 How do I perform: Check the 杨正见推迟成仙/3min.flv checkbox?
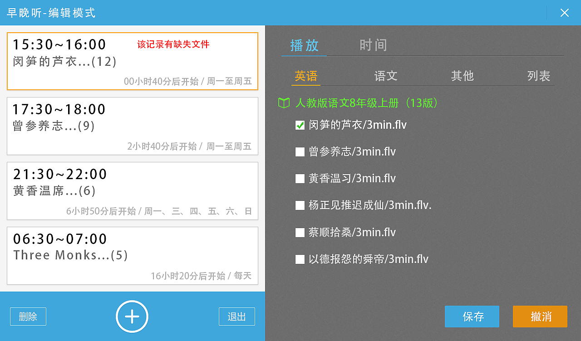[x=300, y=205]
